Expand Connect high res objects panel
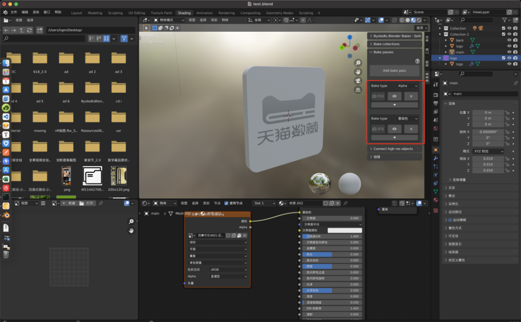521x322 pixels. coord(395,149)
